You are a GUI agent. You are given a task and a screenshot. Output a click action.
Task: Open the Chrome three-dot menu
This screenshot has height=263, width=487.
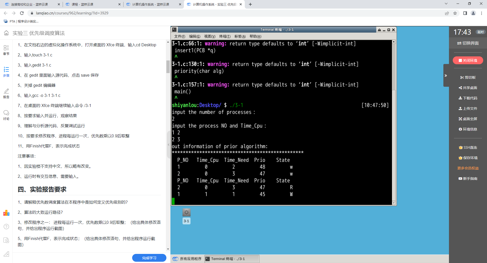[481, 13]
